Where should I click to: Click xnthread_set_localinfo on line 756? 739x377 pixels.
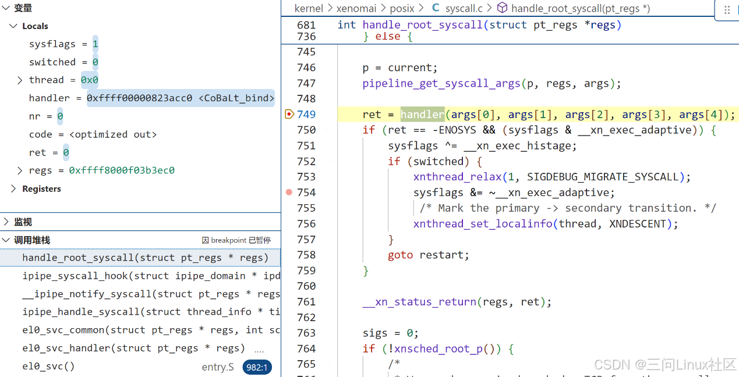click(x=483, y=223)
